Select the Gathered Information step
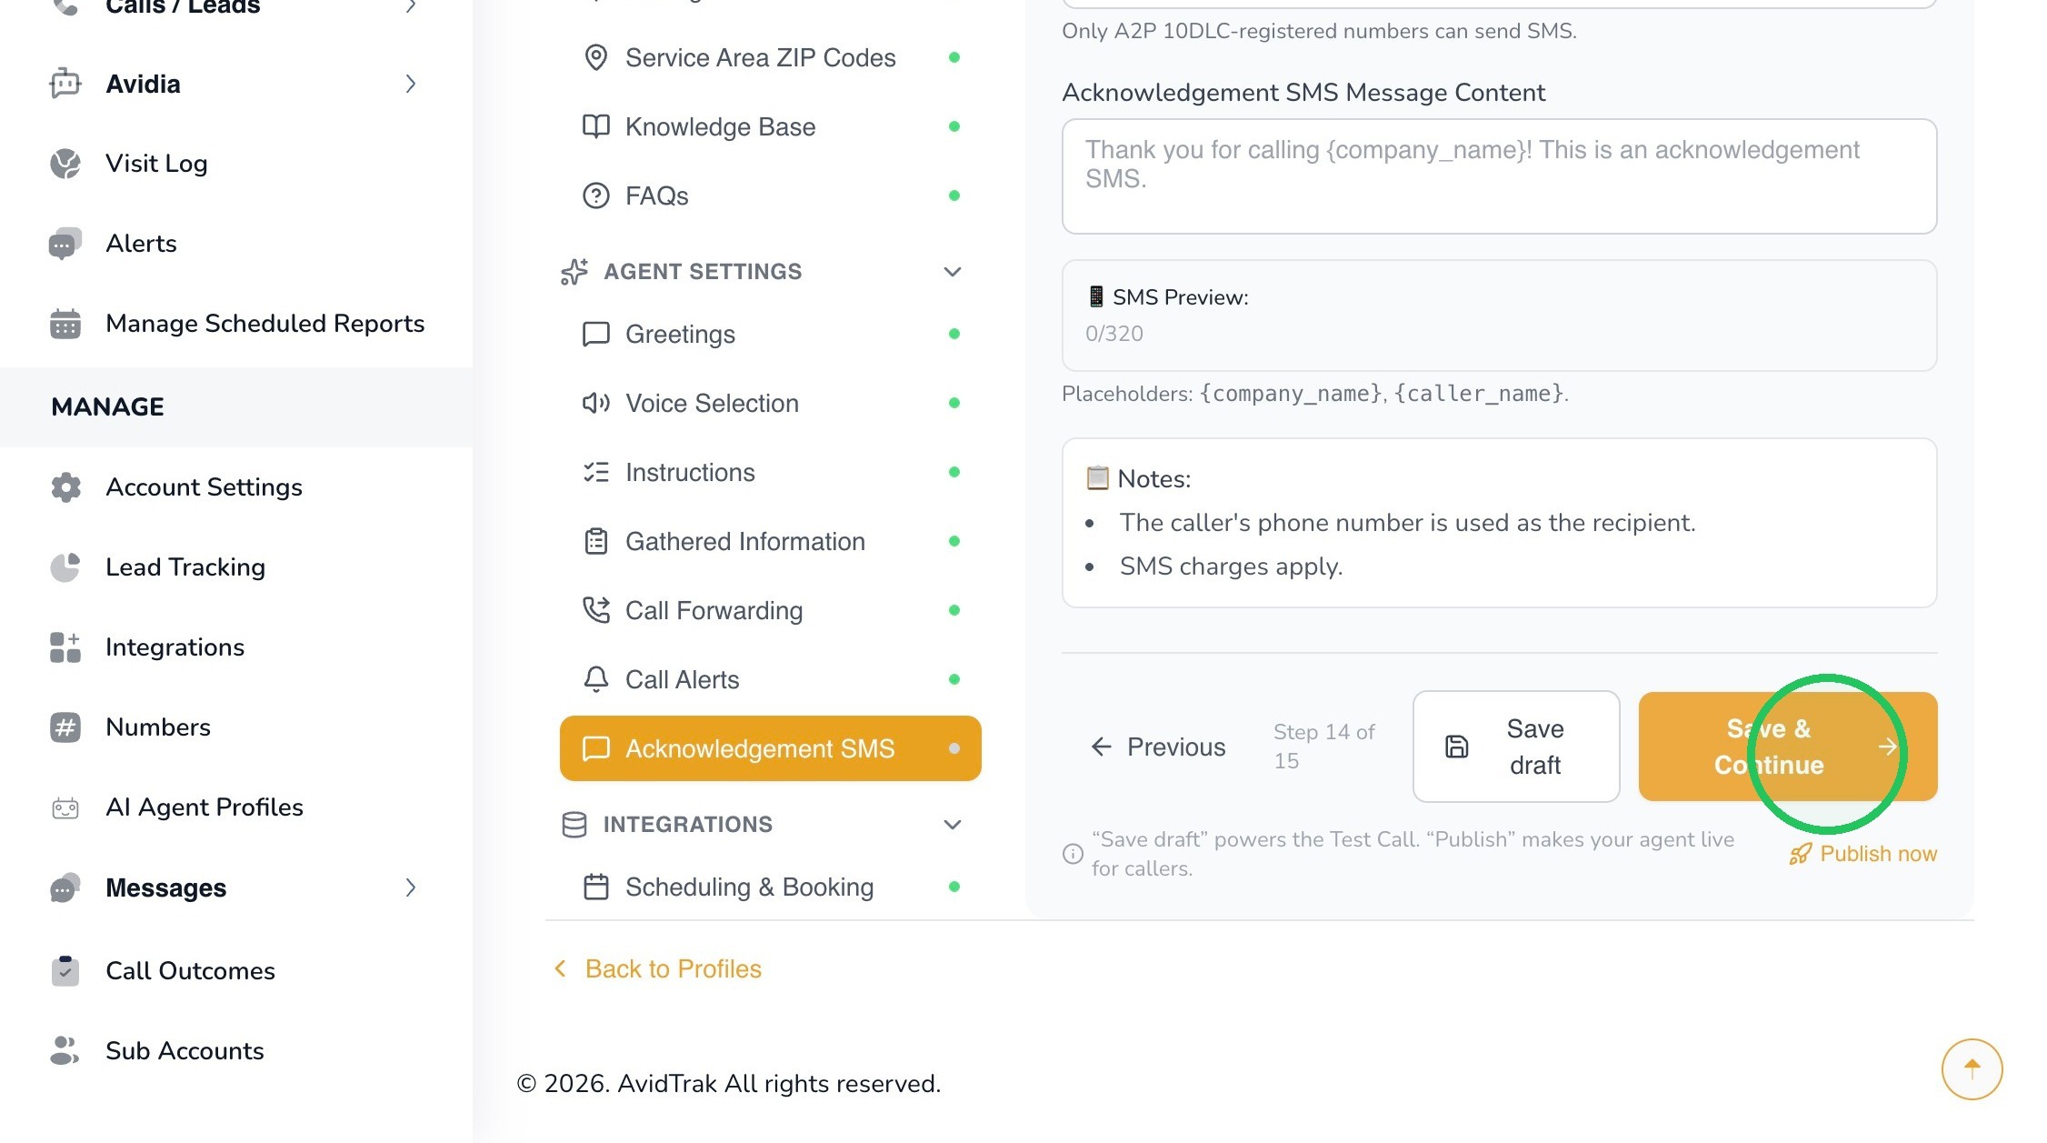2047x1143 pixels. (770, 541)
